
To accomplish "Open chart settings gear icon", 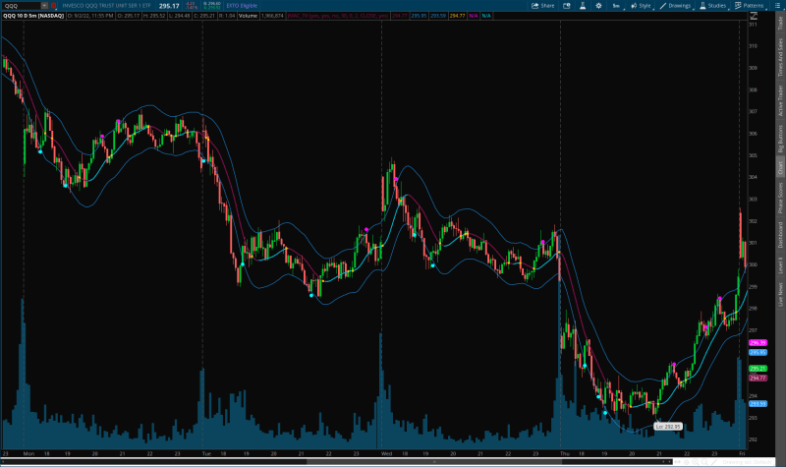I will [598, 6].
